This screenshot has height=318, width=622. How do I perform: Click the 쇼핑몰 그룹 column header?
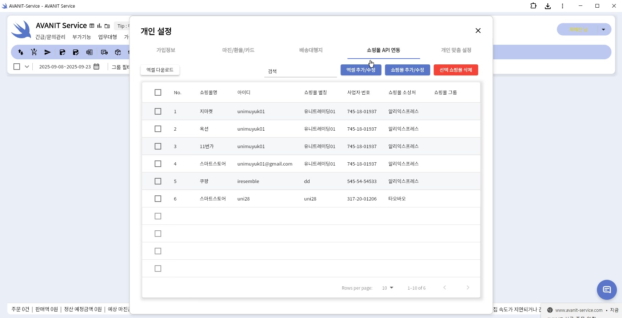click(x=445, y=92)
